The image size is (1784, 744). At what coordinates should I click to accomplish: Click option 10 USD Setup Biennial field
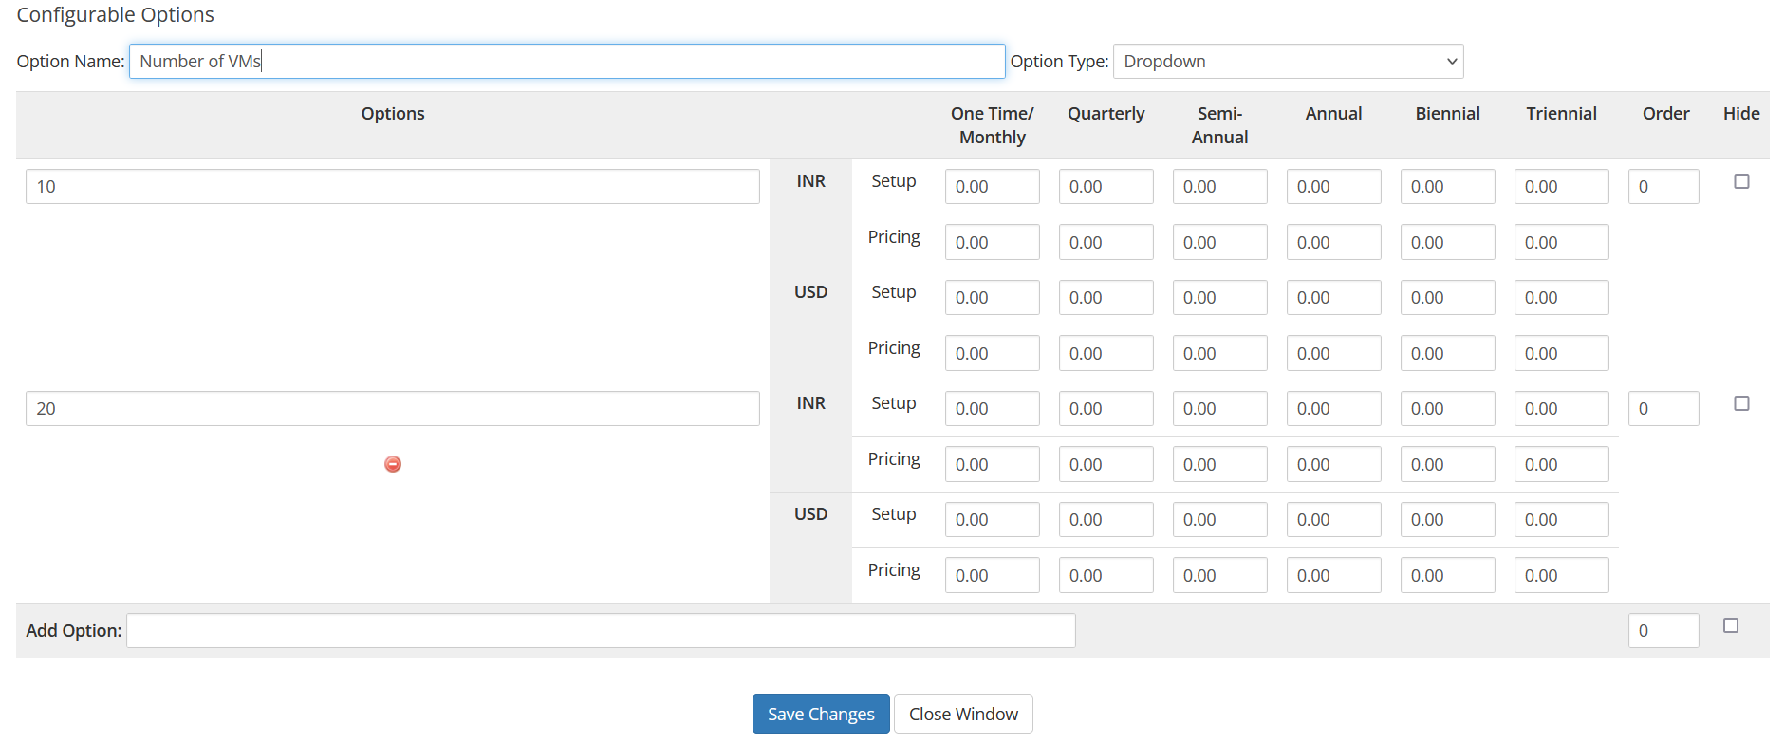point(1447,298)
